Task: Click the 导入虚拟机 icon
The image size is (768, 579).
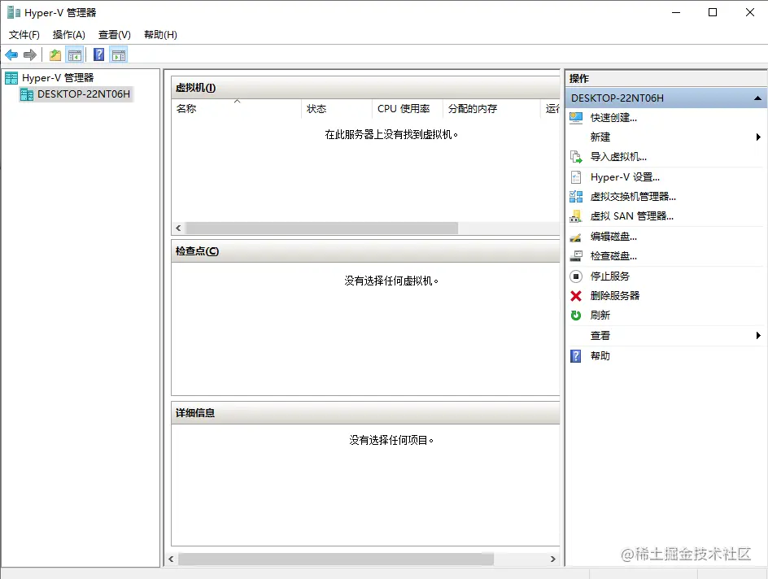Action: 576,157
